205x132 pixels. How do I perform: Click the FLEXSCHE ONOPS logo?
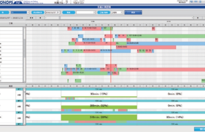click(10, 2)
